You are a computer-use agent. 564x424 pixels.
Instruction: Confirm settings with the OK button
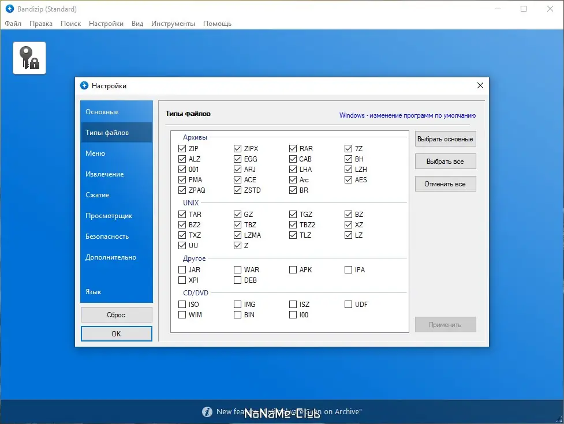pos(116,333)
